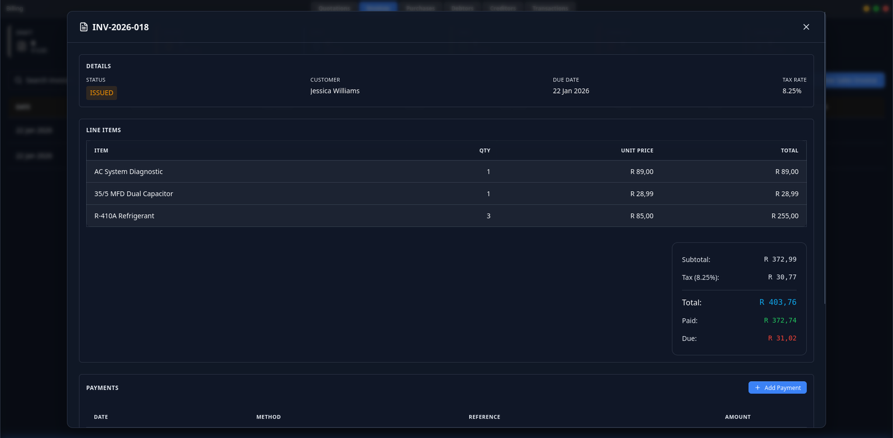Click the REFERENCE payments column header
Viewport: 893px width, 438px height.
tap(484, 417)
